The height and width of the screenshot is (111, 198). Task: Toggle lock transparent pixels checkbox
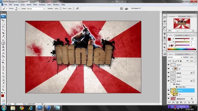tap(173, 61)
